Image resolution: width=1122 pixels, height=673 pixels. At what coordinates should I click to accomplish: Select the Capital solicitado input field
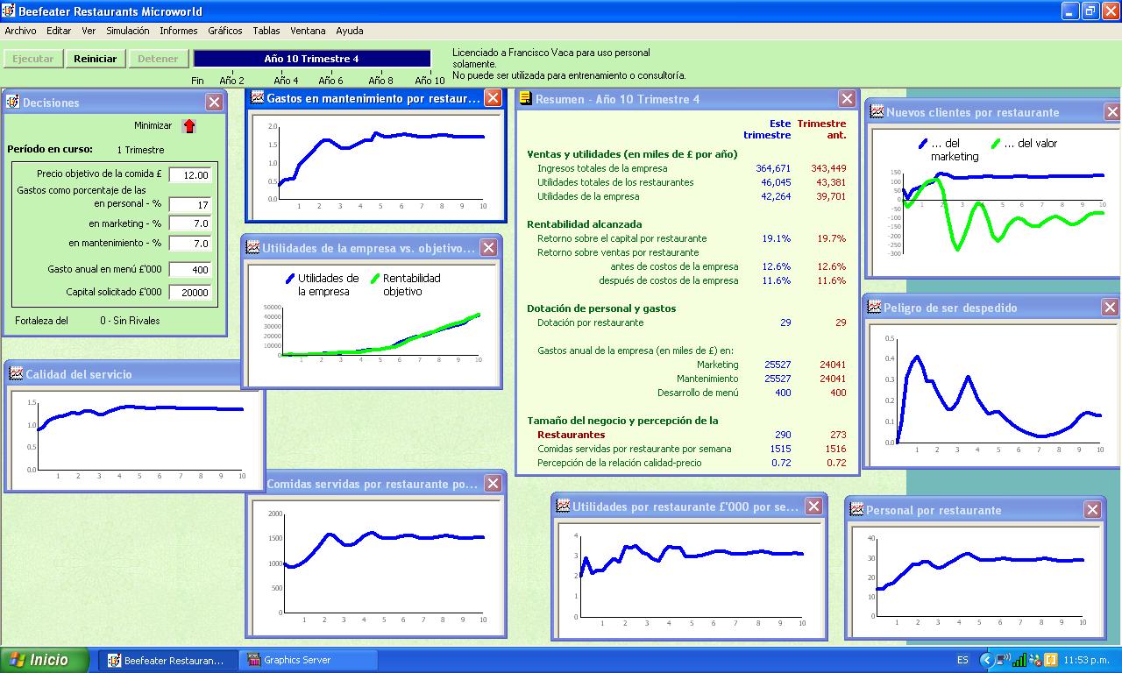pos(190,293)
